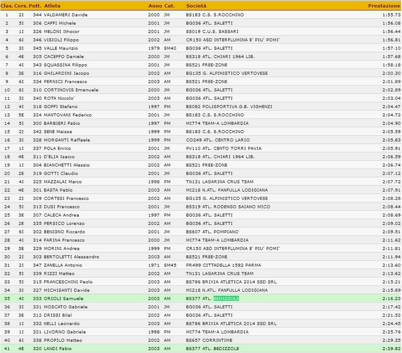This screenshot has height=353, width=402.
Task: Select athlete name CAFFI Michele
Action: click(60, 23)
